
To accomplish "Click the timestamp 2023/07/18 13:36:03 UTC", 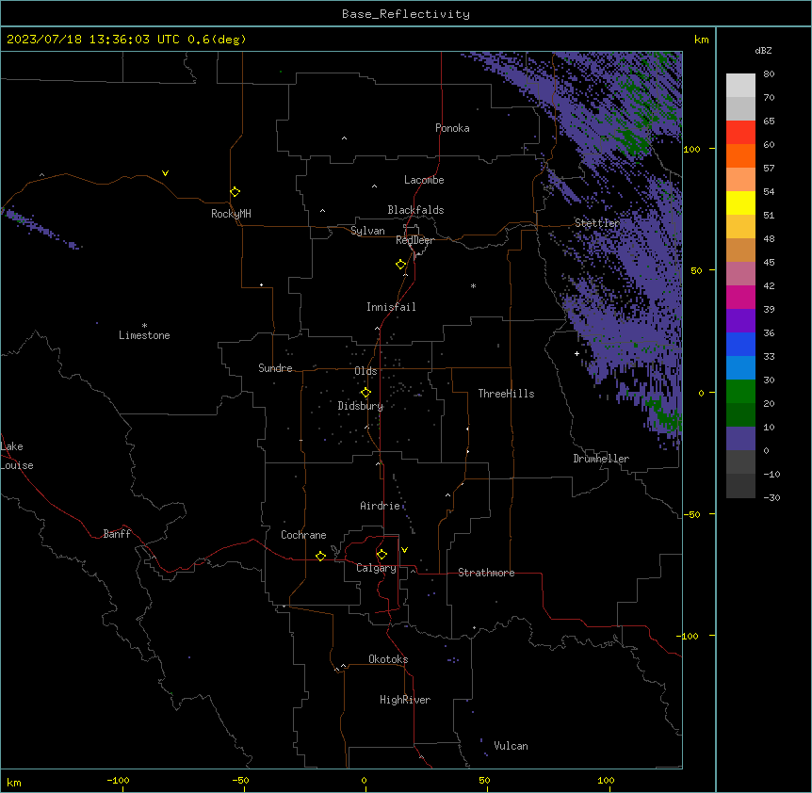I will click(93, 40).
